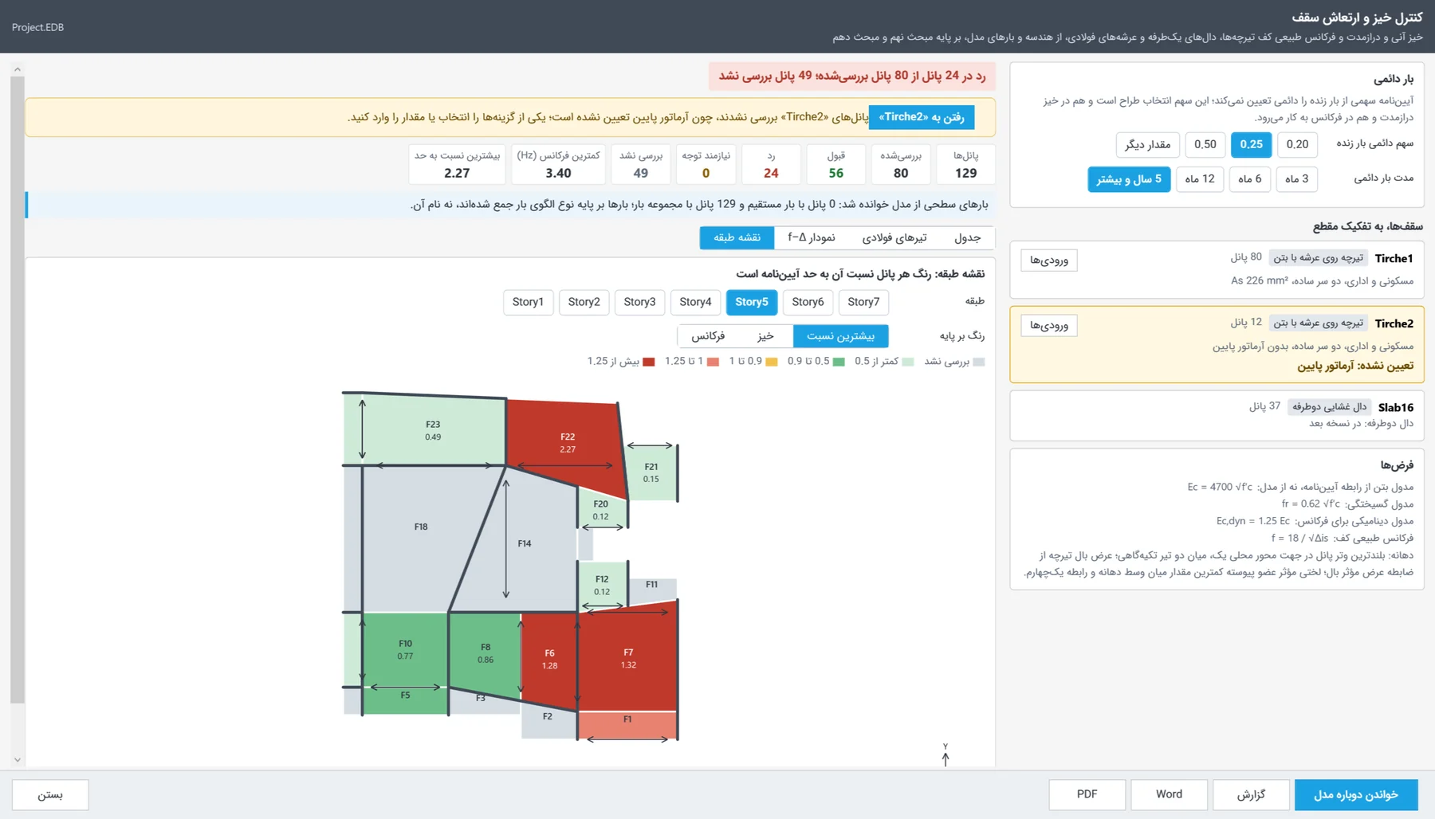
Task: Click the رد stat card showing 24
Action: (771, 164)
